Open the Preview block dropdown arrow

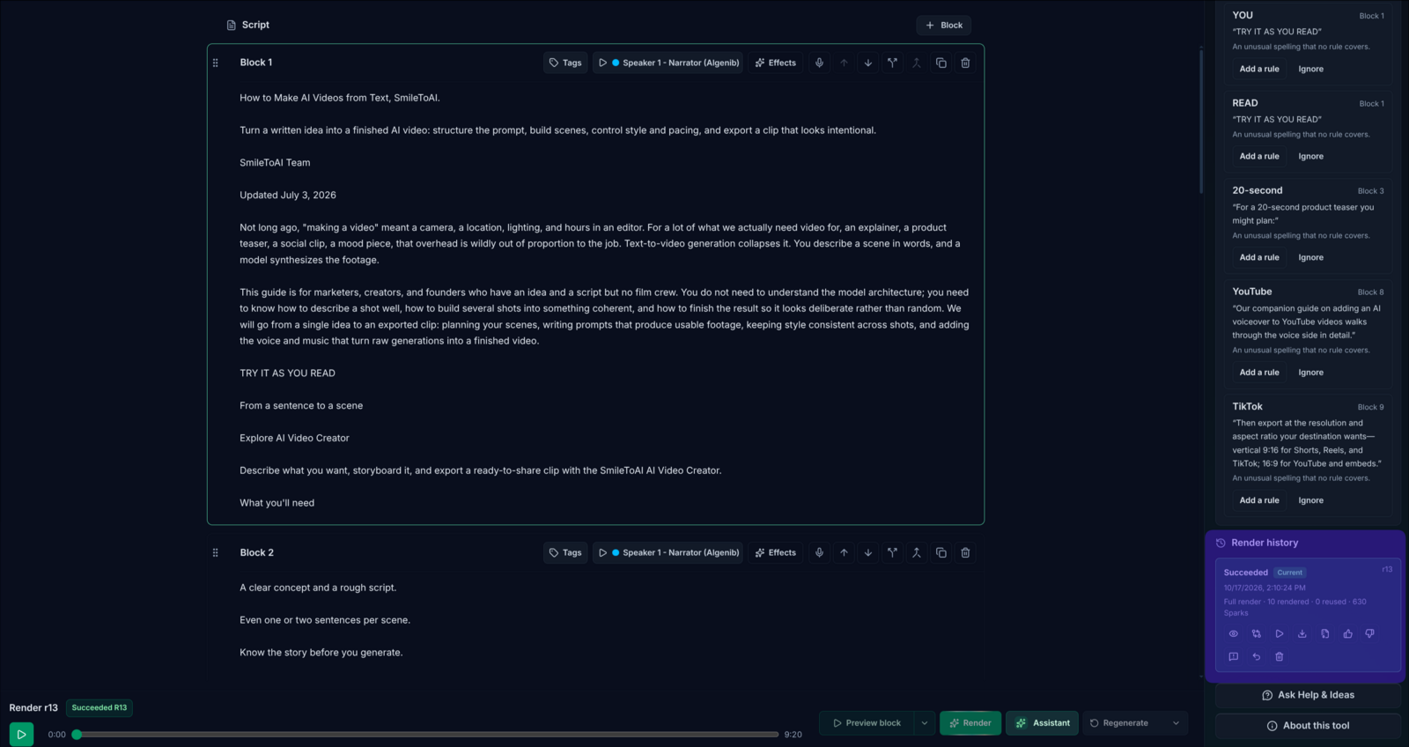925,723
